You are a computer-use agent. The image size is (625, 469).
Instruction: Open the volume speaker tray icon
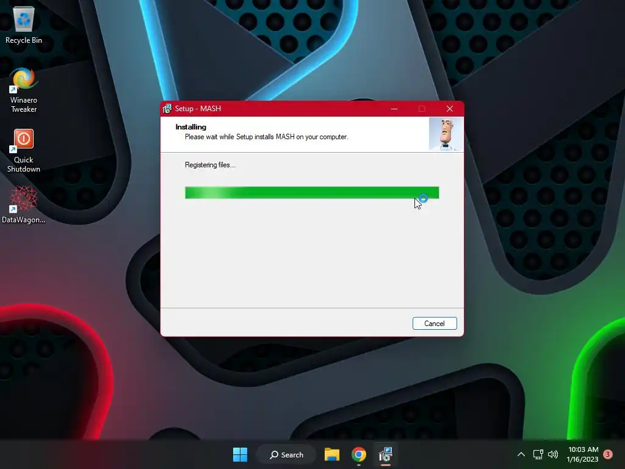pos(553,454)
